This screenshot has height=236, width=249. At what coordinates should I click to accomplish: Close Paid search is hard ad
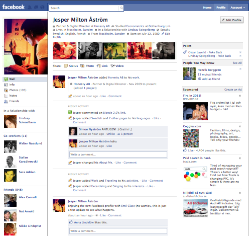(x=240, y=158)
